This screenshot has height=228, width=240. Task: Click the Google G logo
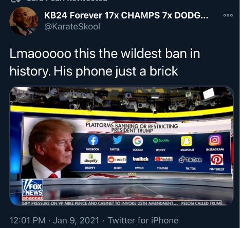pos(138,141)
